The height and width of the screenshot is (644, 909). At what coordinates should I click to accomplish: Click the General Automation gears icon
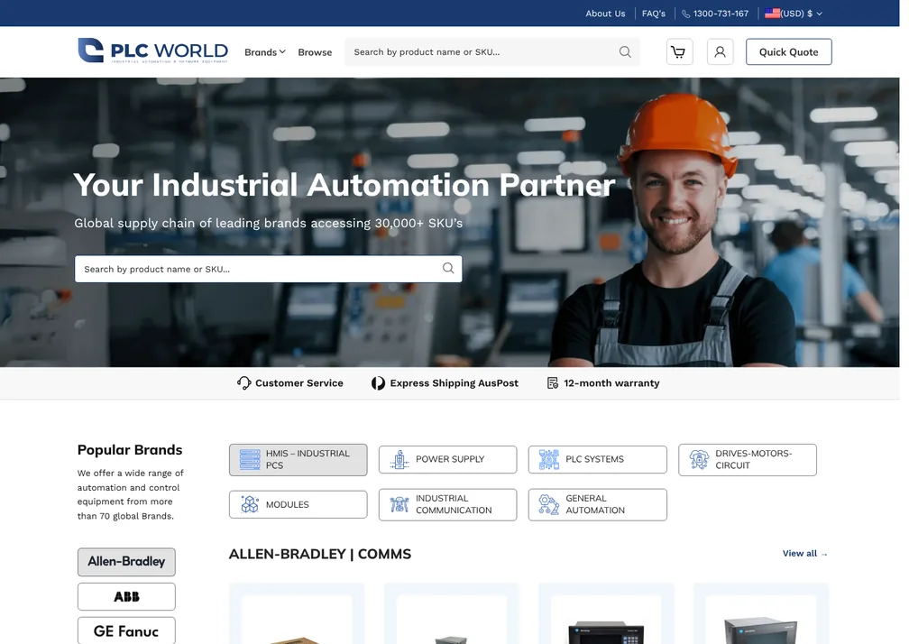point(549,504)
